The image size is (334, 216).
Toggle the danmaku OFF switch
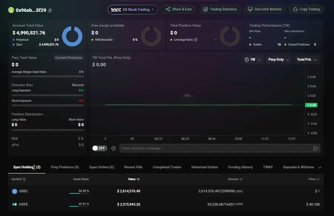point(100,148)
